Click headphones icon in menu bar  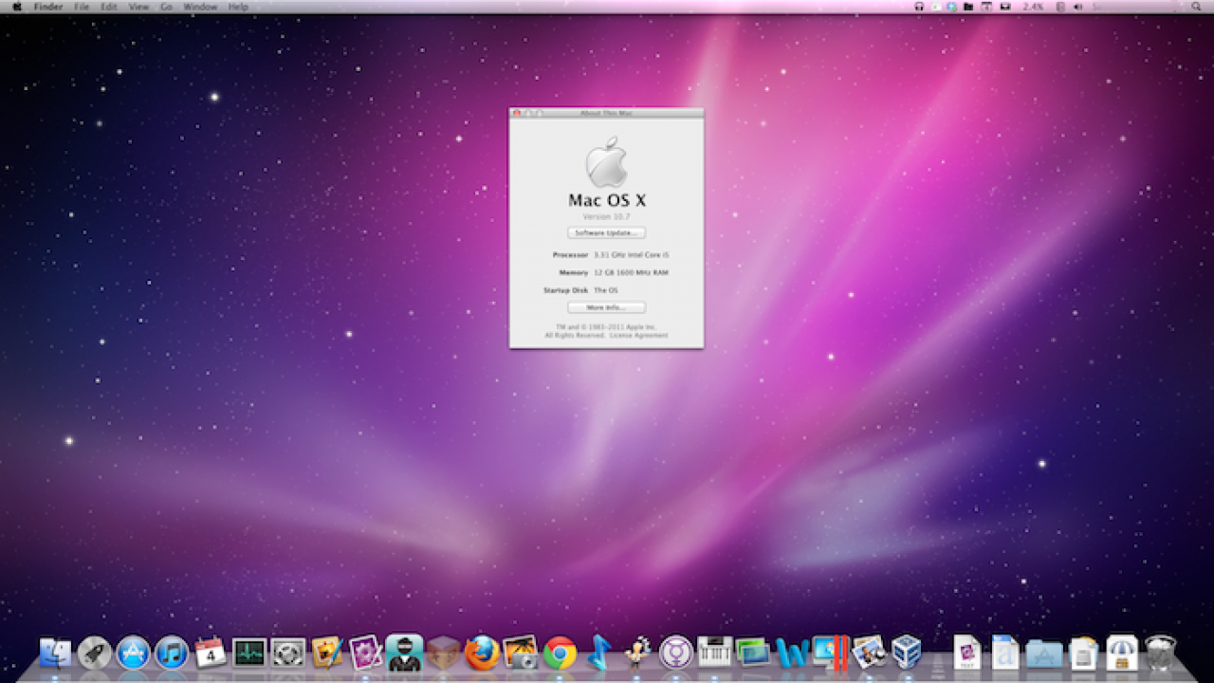pos(919,7)
